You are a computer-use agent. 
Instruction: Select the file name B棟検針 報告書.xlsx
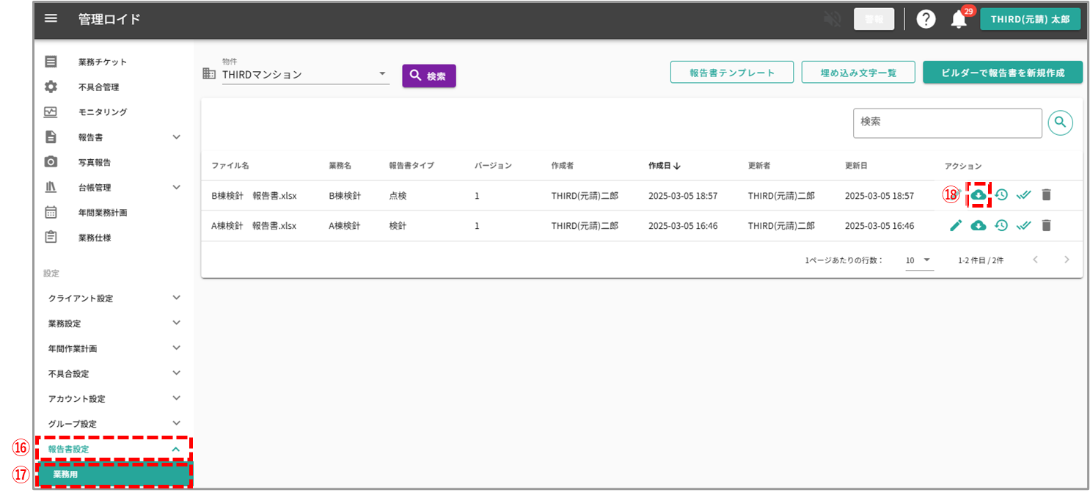[254, 196]
